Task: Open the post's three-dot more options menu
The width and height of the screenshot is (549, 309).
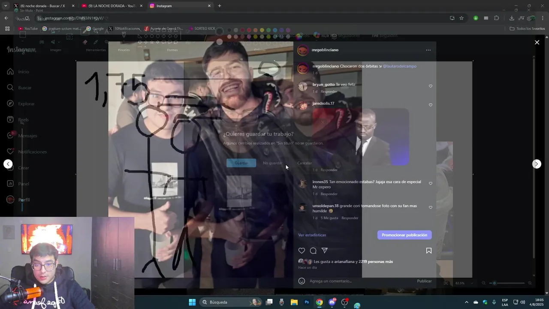Action: [x=428, y=50]
